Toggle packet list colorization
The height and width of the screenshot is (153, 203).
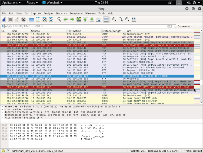(106, 20)
